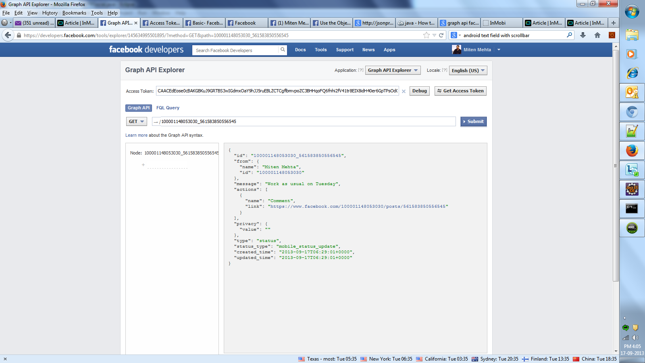Open the Application Graph API Explorer dropdown
Image resolution: width=645 pixels, height=363 pixels.
[393, 70]
